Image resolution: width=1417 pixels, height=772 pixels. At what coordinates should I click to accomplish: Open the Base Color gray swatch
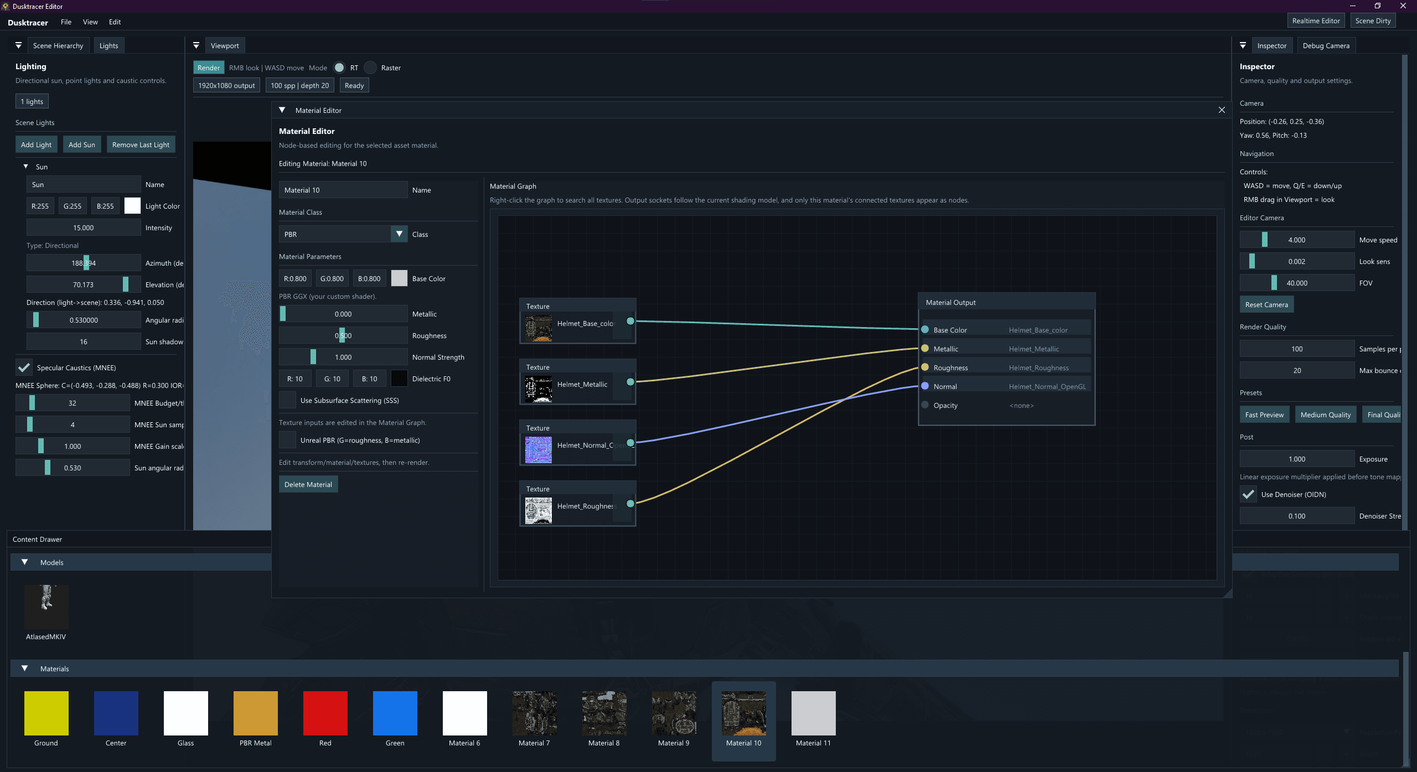pos(399,278)
